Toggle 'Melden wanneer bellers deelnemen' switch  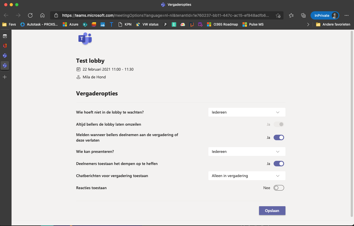(x=279, y=137)
